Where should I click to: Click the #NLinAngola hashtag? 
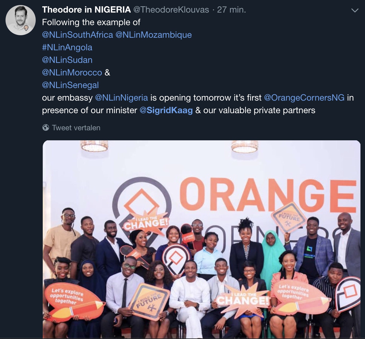coord(67,47)
